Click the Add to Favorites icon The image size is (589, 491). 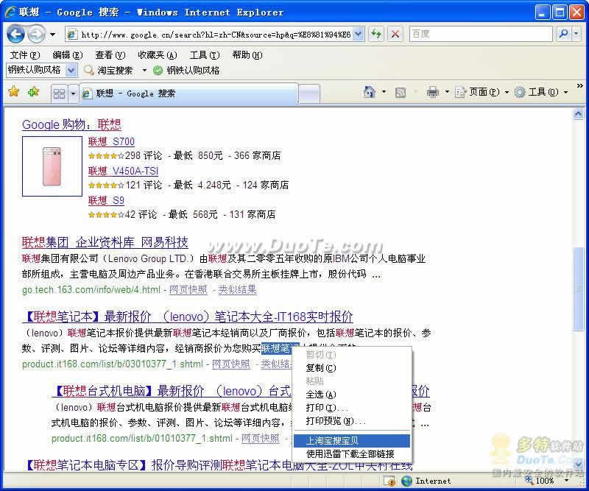[x=33, y=91]
